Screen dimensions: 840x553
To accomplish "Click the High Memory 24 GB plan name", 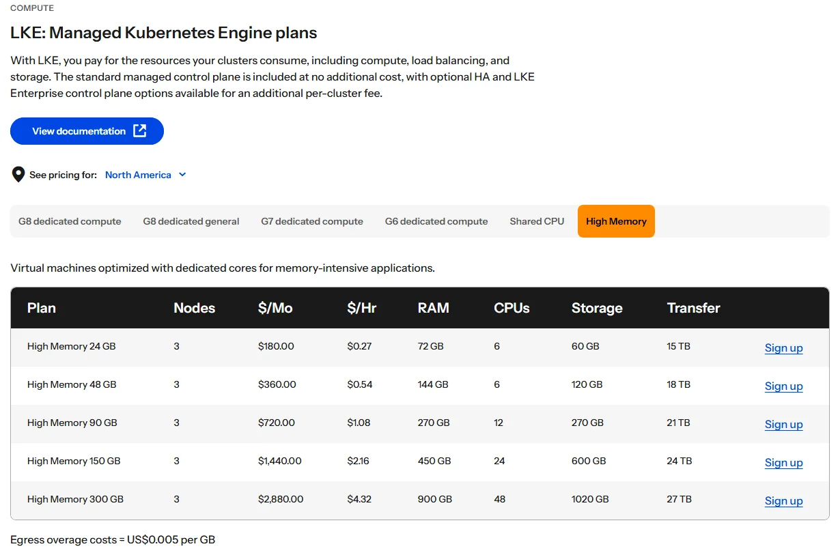I will click(72, 346).
